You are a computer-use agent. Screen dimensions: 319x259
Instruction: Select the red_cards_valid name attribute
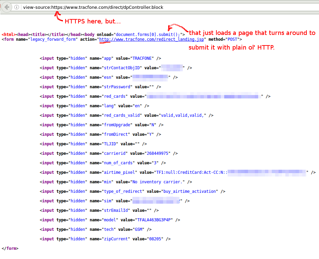click(x=122, y=115)
